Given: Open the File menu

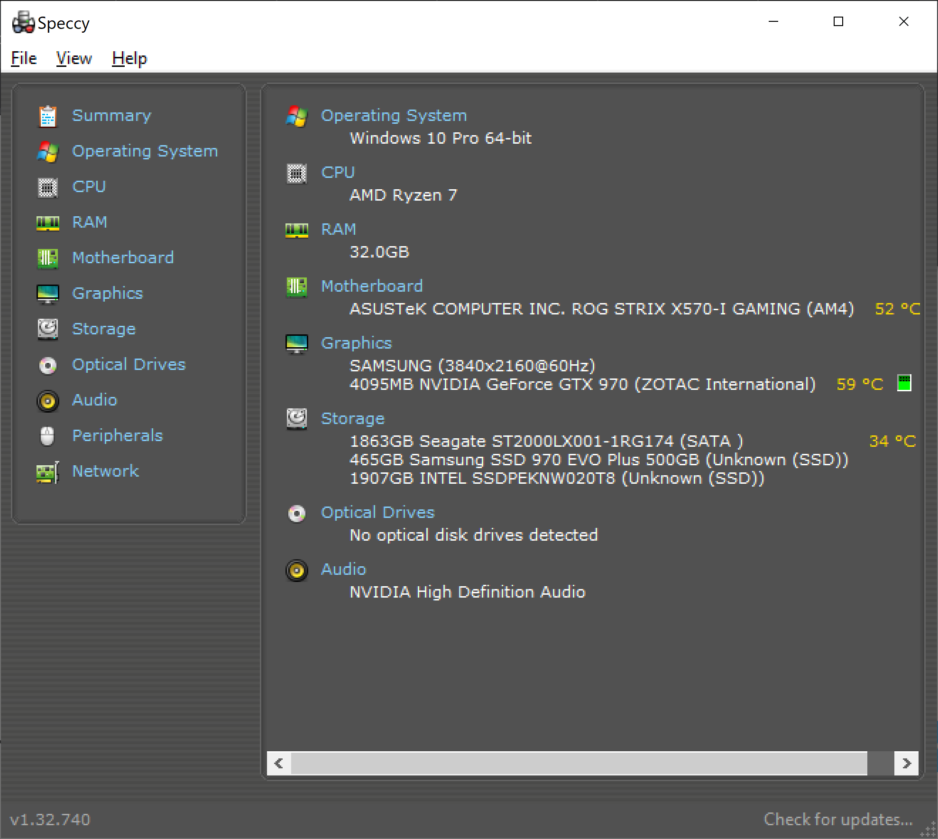Looking at the screenshot, I should [x=24, y=58].
